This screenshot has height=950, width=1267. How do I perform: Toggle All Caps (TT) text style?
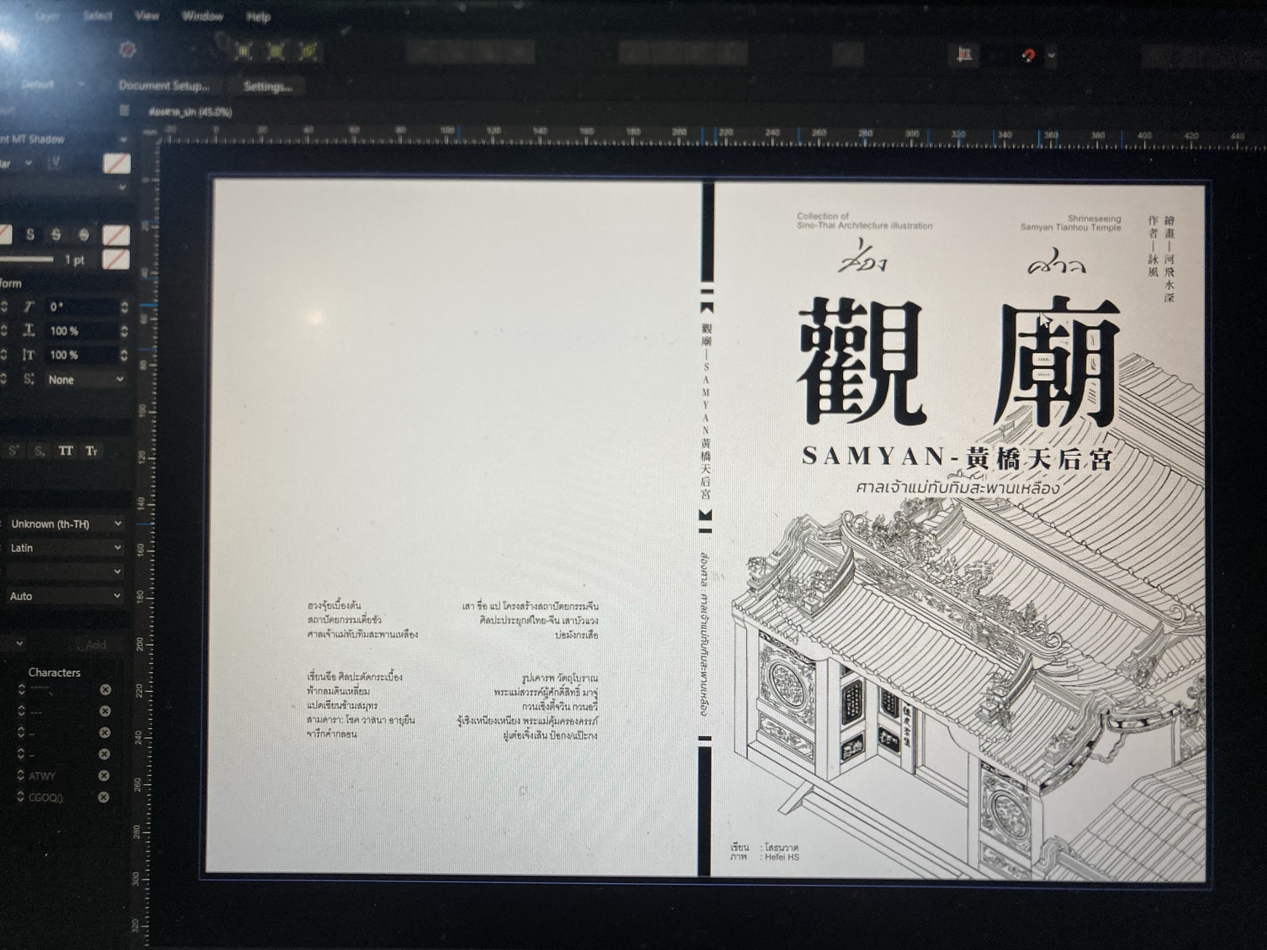pos(66,451)
